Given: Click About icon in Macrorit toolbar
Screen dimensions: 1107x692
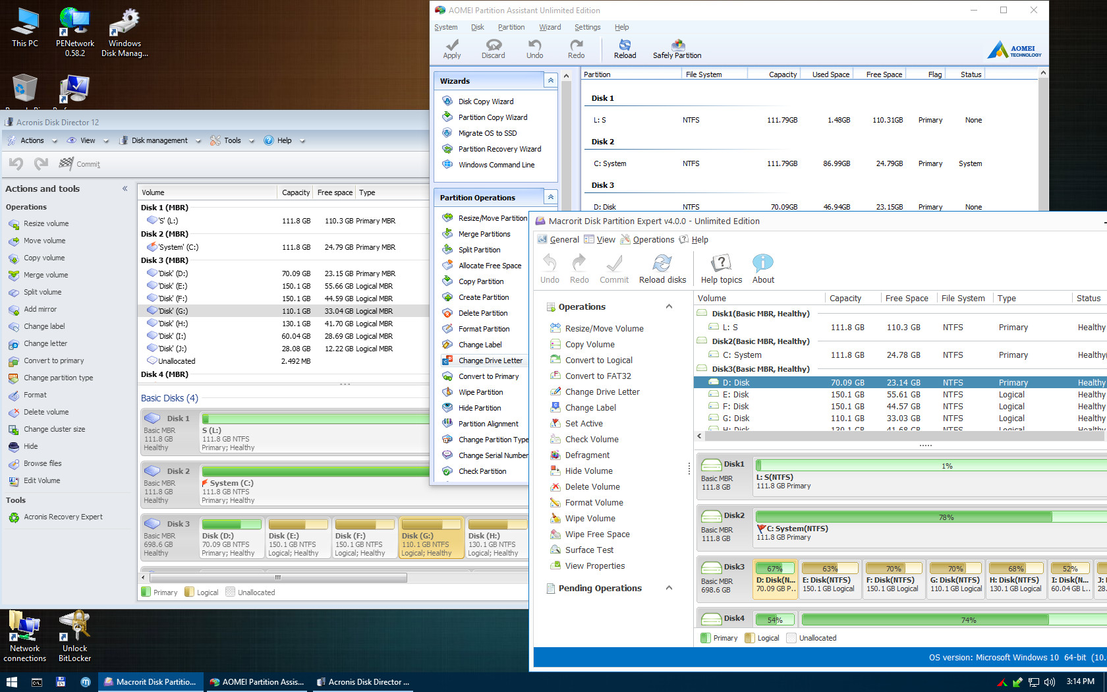Looking at the screenshot, I should [x=763, y=269].
